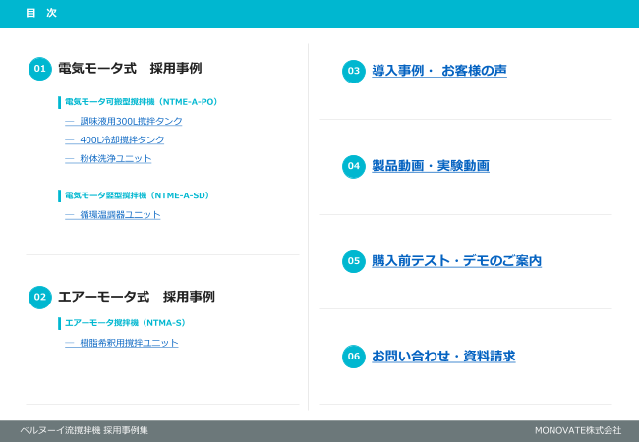Go to 導入事例・お客様の声 section
The width and height of the screenshot is (639, 442).
pyautogui.click(x=439, y=71)
